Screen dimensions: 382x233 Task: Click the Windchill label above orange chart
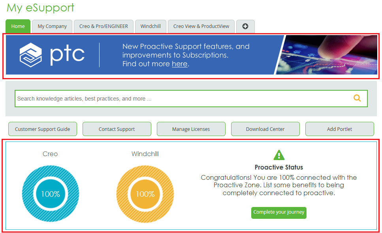coord(145,154)
